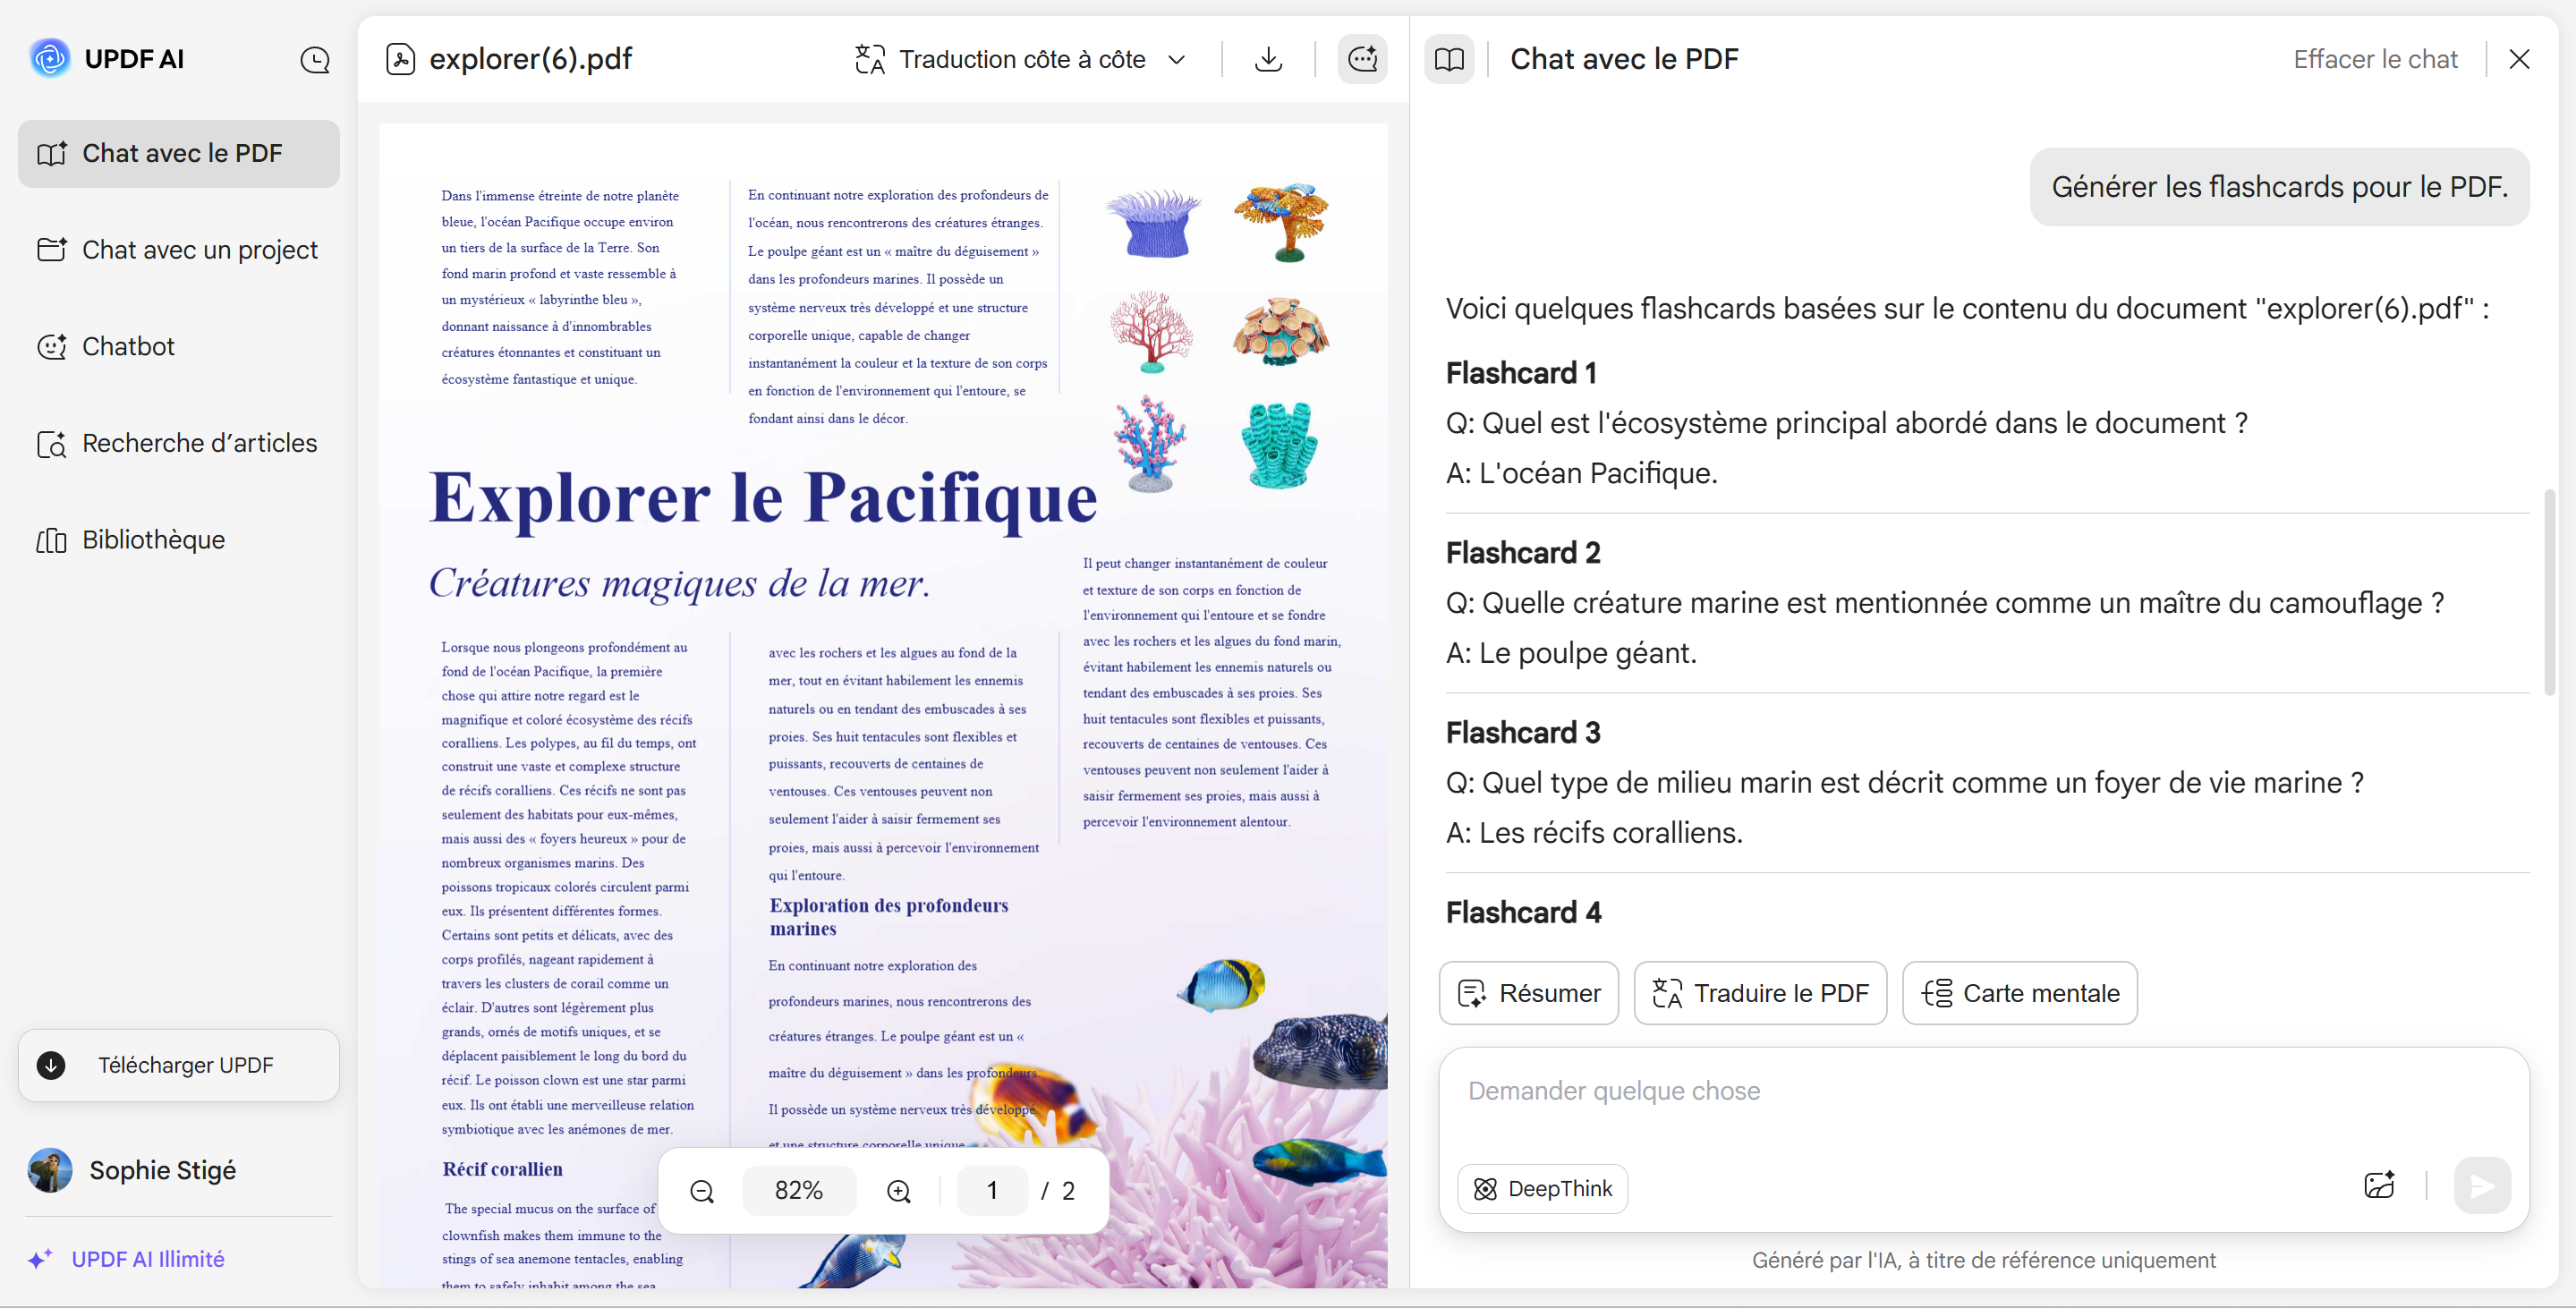This screenshot has width=2576, height=1308.
Task: Open Sophie Stigé profile avatar
Action: (50, 1171)
